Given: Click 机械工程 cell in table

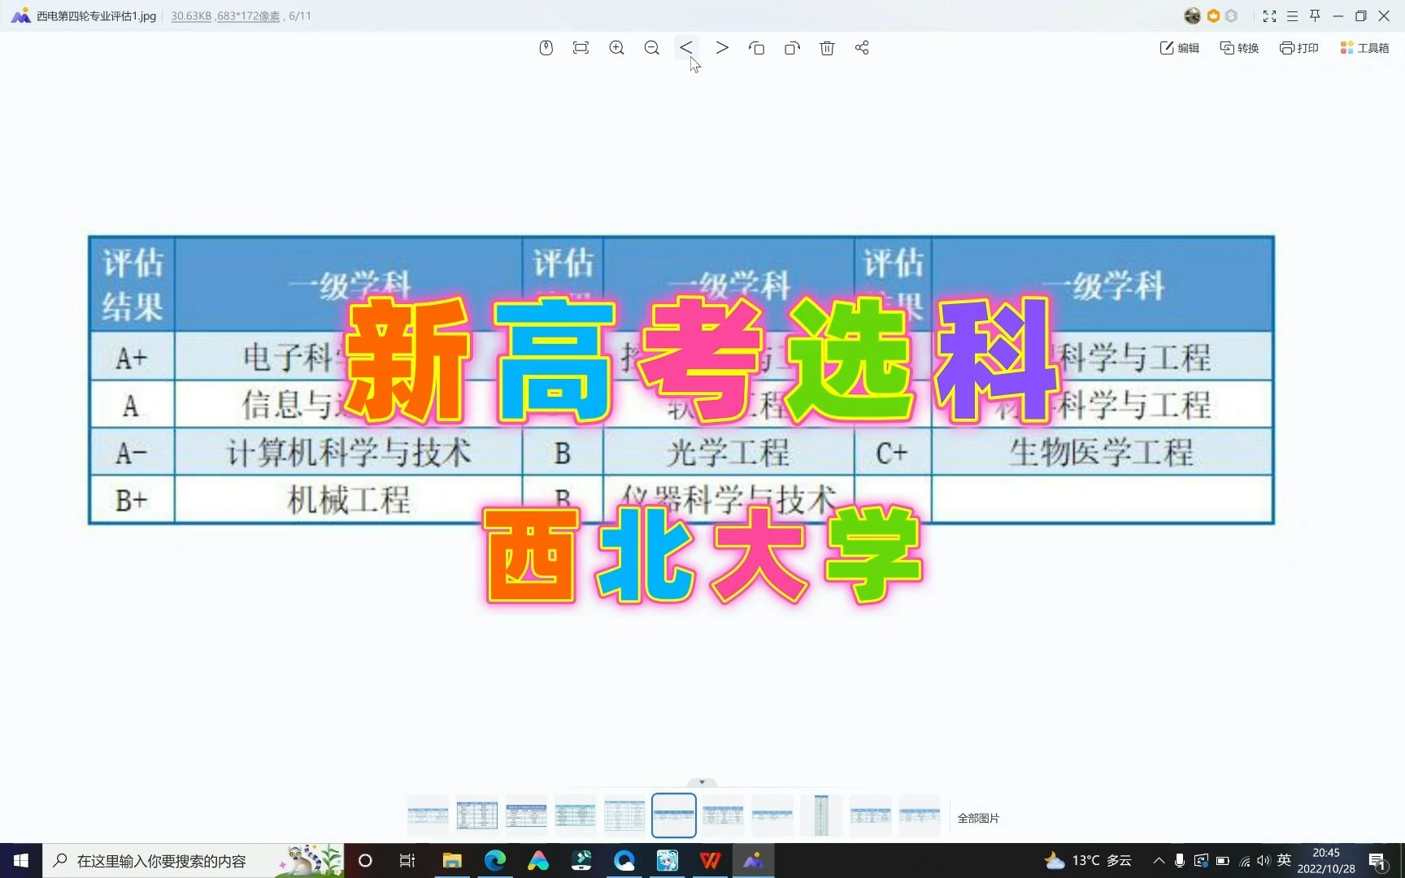Looking at the screenshot, I should (349, 500).
